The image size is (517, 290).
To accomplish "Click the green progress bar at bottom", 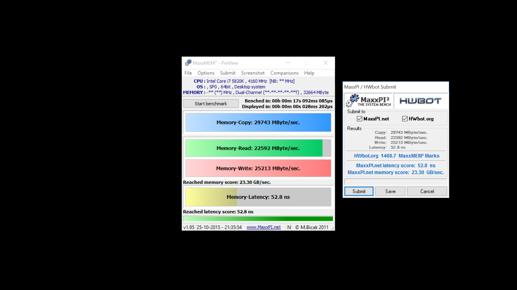I will click(258, 219).
